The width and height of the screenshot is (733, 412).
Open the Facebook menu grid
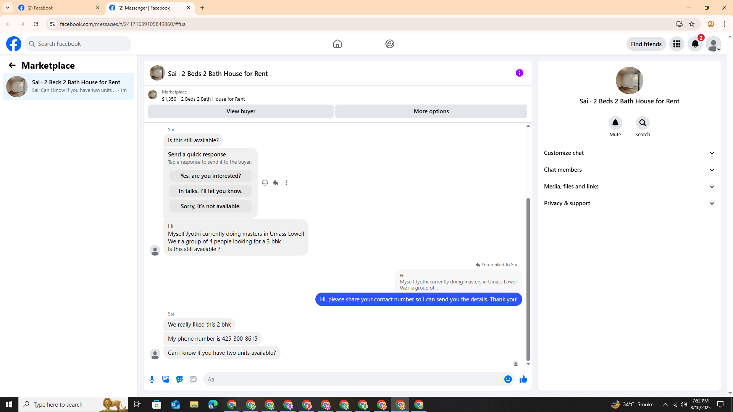click(676, 44)
